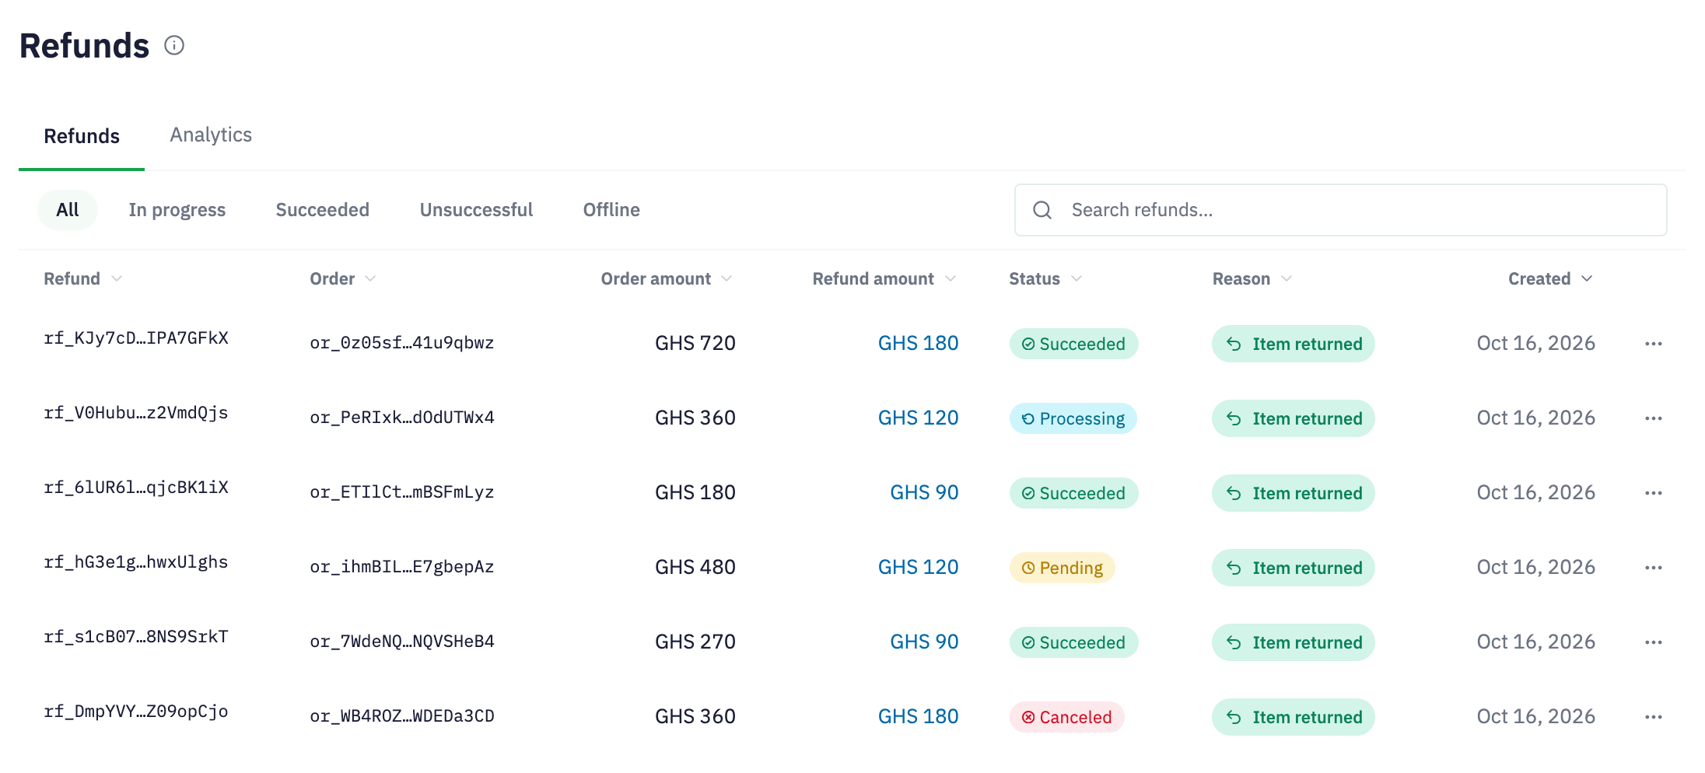Click Succeeded status badge for order or_0z05sf…41u9qbwz
The width and height of the screenshot is (1705, 773).
click(1073, 344)
